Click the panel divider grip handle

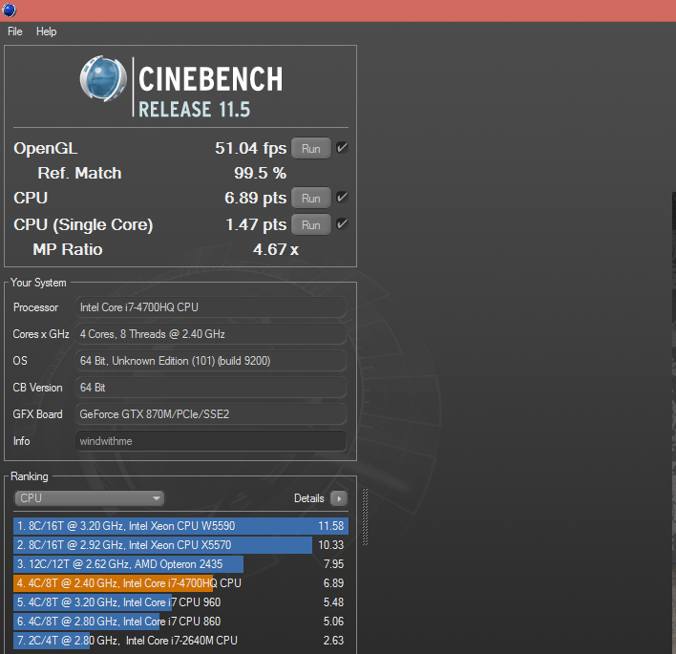pos(365,517)
